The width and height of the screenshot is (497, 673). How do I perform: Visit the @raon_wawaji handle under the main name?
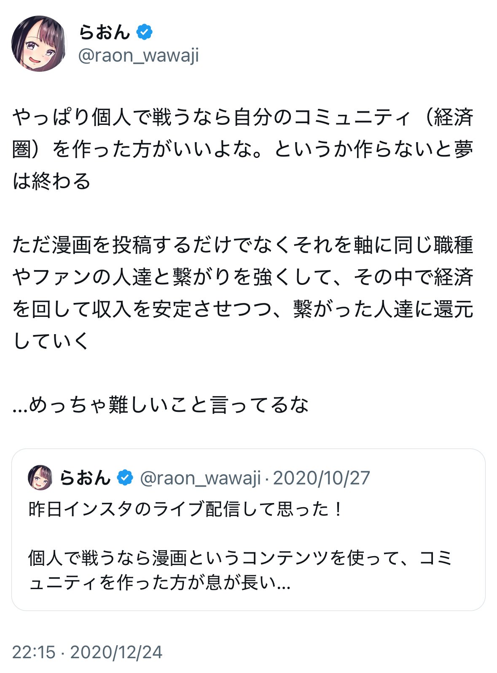tap(139, 56)
